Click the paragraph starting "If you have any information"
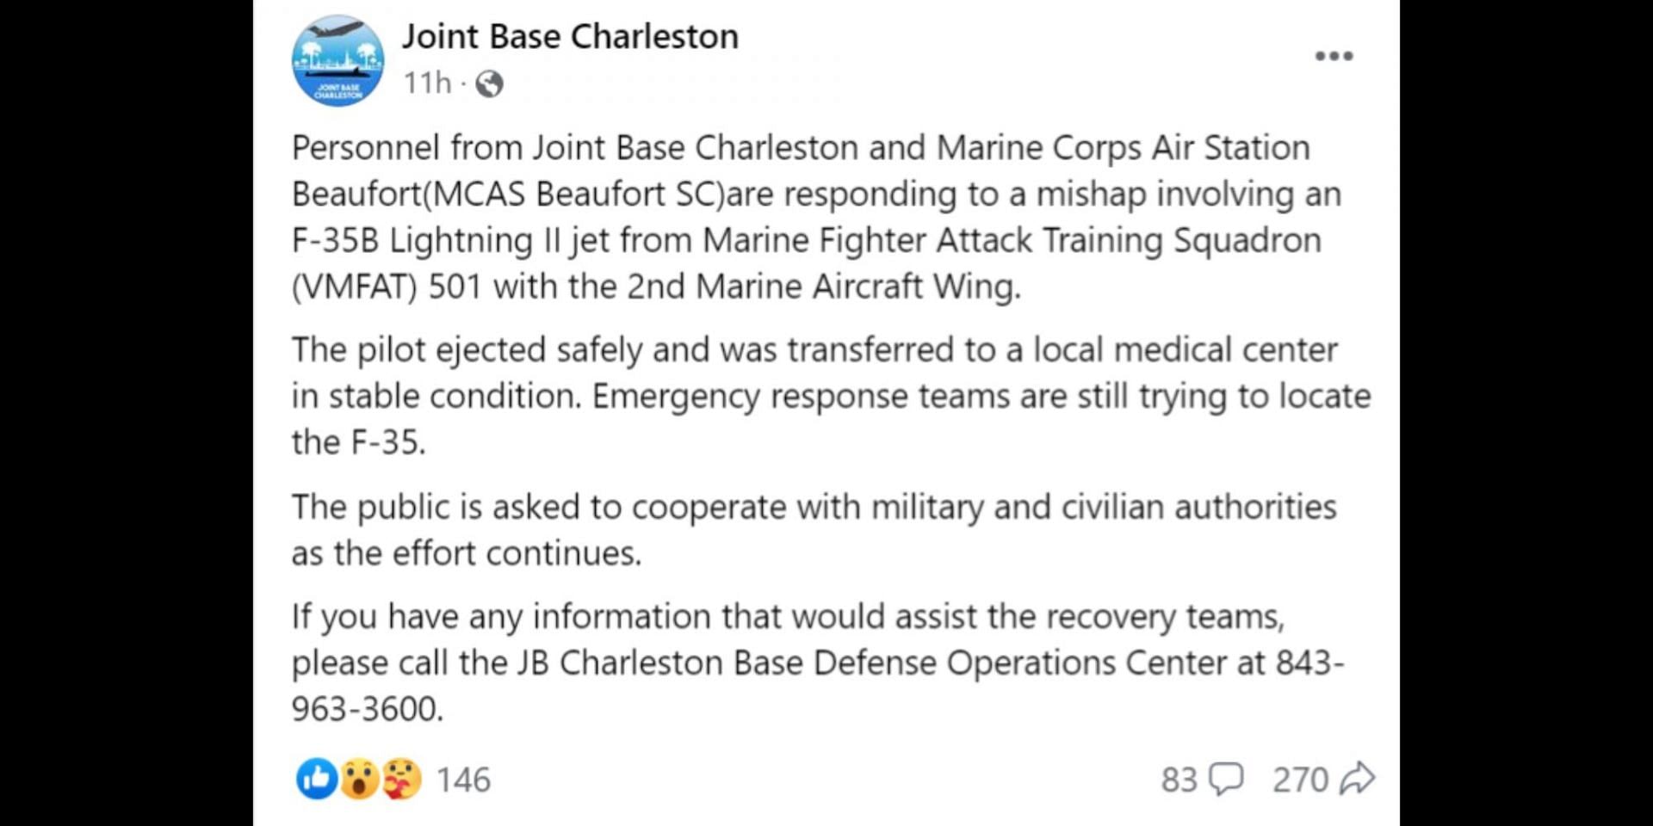Screen dimensions: 1653x826 (x=818, y=663)
